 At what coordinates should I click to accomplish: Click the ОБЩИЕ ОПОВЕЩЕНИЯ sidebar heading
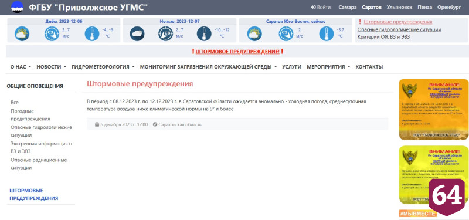(x=35, y=86)
